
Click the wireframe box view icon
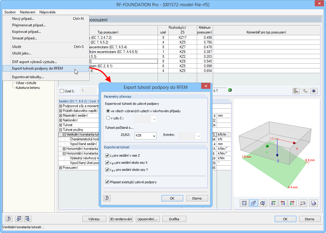point(244,203)
